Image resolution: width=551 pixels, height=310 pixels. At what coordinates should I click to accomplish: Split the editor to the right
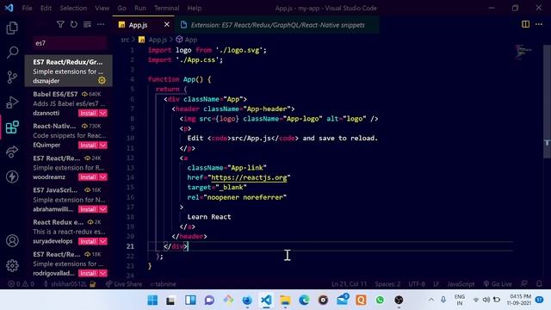[526, 24]
